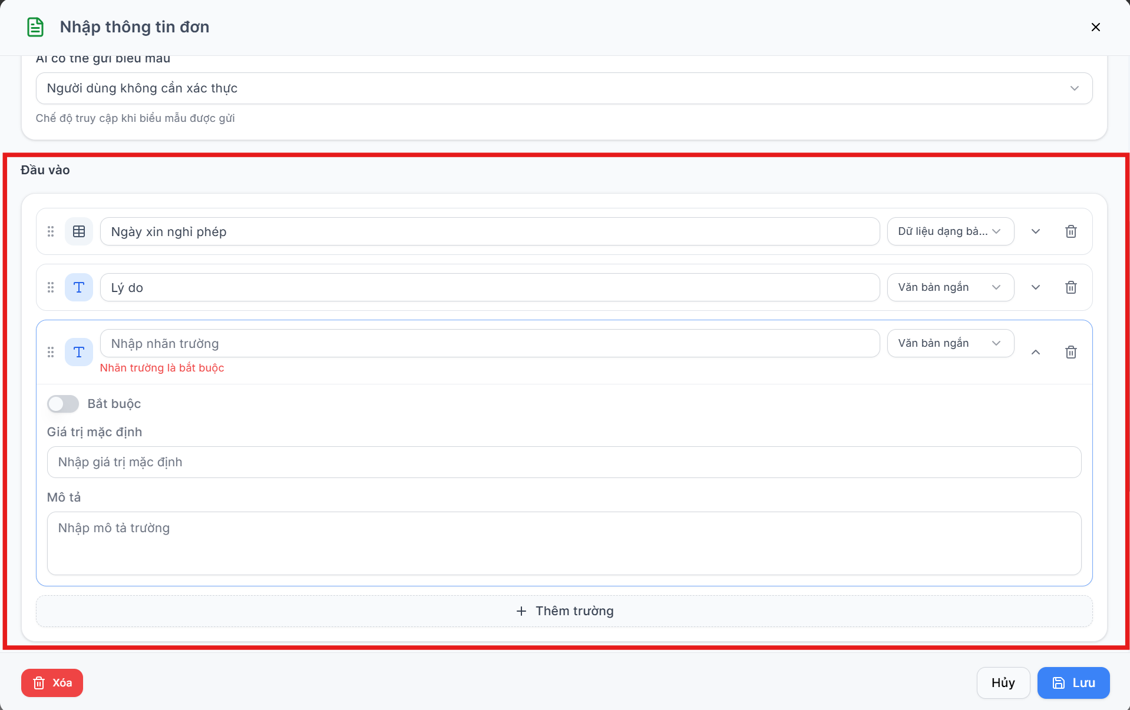Open the Văn bản ngắn dropdown of the empty field

coord(950,343)
